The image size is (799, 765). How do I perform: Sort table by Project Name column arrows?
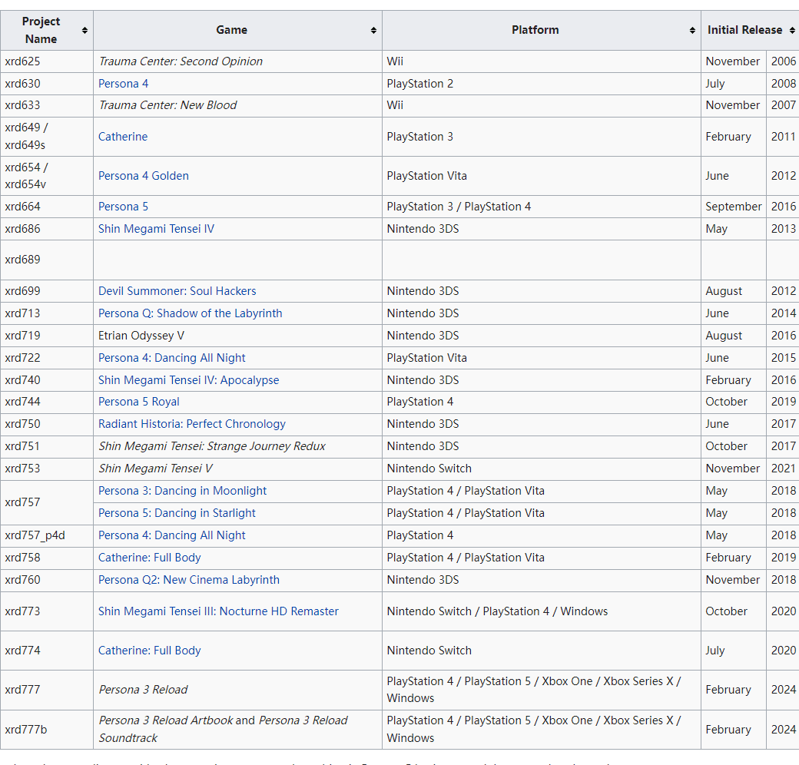coord(85,31)
